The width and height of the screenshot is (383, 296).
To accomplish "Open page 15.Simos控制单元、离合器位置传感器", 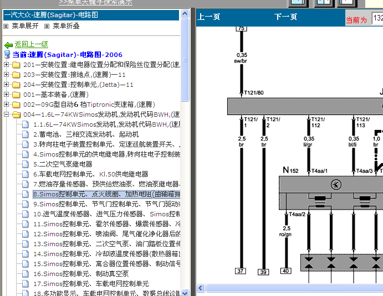I will tap(107, 264).
